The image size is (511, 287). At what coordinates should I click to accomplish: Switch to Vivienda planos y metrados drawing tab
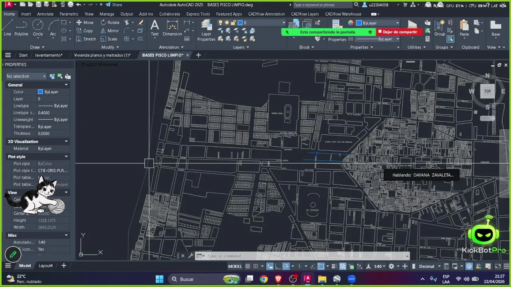(102, 55)
